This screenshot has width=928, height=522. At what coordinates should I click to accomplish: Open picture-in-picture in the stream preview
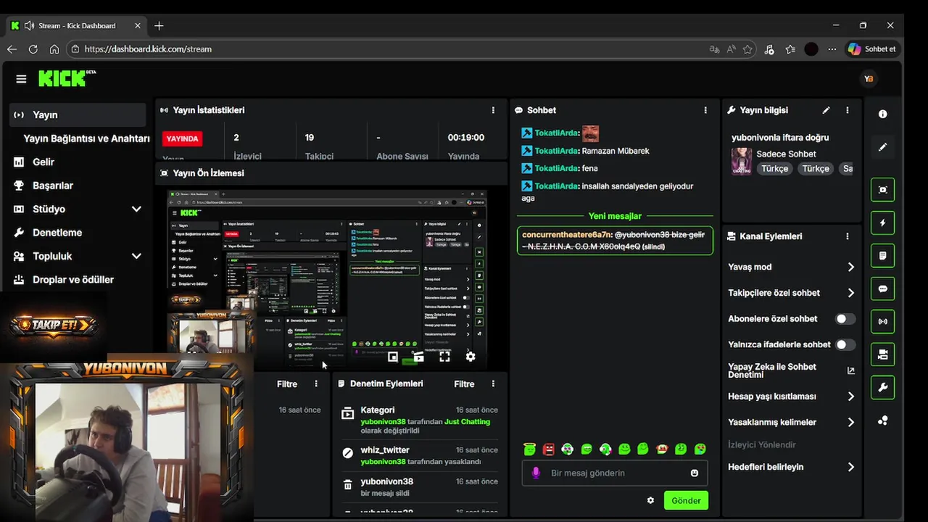pos(392,357)
